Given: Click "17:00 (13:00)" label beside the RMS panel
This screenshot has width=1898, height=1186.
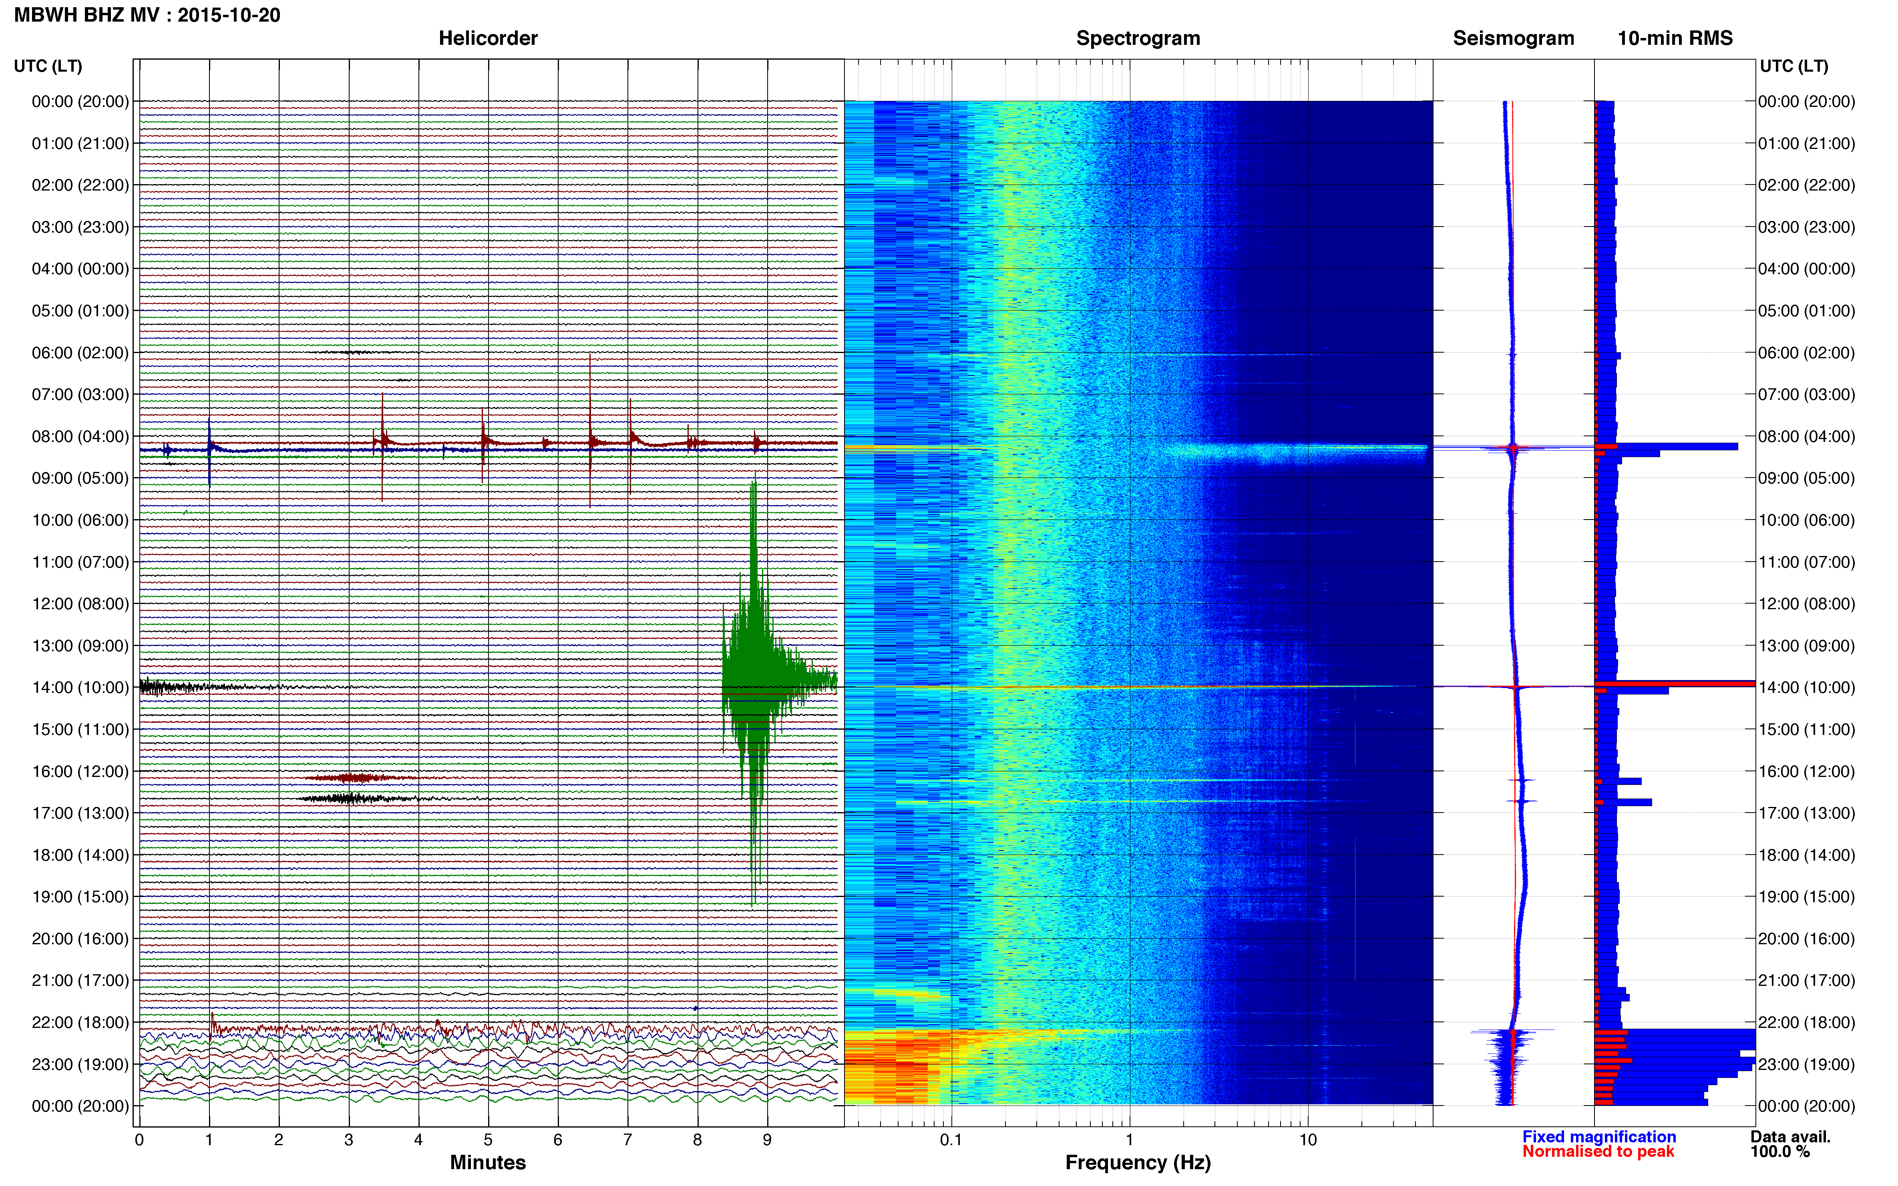Looking at the screenshot, I should coord(1807,813).
